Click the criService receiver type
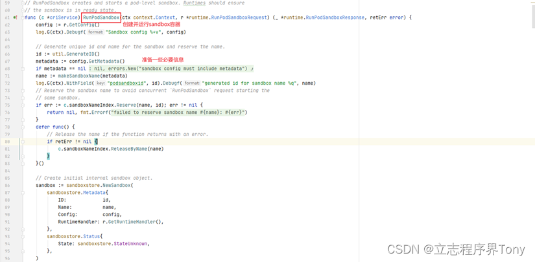Viewport: 535px width, 262px height. [65, 17]
